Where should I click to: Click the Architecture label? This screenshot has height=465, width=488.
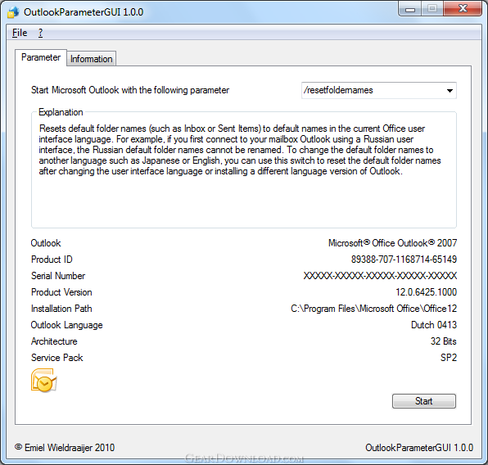click(x=54, y=341)
